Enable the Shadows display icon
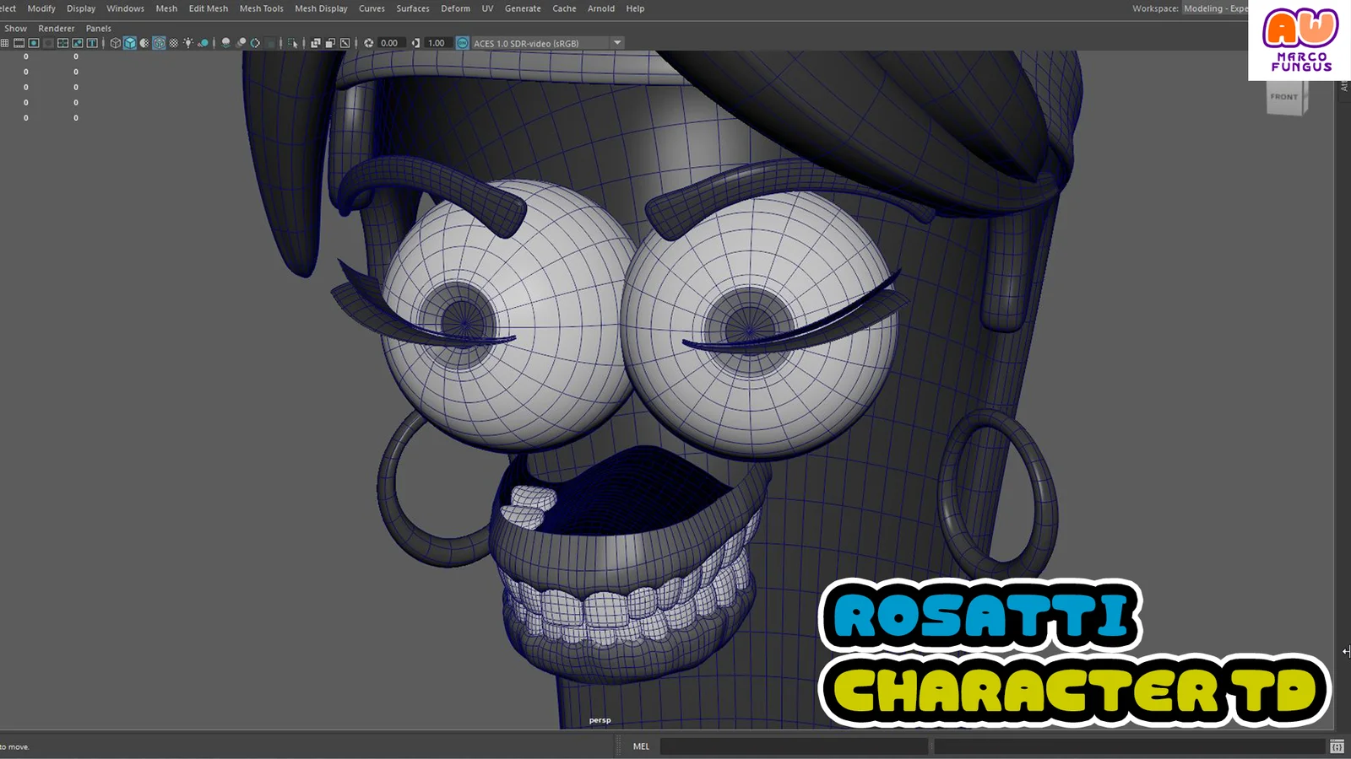1351x759 pixels. [225, 42]
